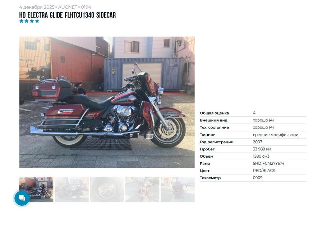
Task: Follow the 4 декабря 2025 breadcrumb link
Action: pyautogui.click(x=37, y=7)
